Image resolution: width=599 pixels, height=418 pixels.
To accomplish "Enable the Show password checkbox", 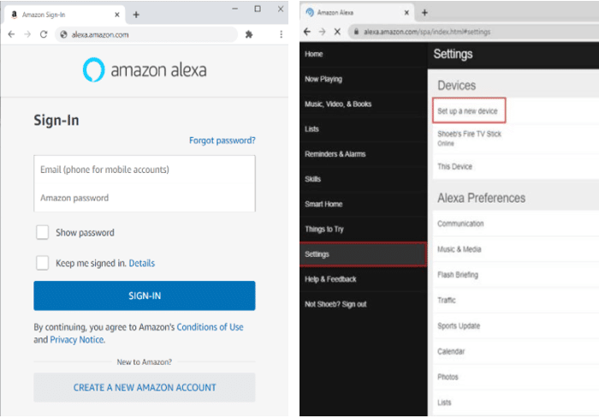I will [x=42, y=232].
